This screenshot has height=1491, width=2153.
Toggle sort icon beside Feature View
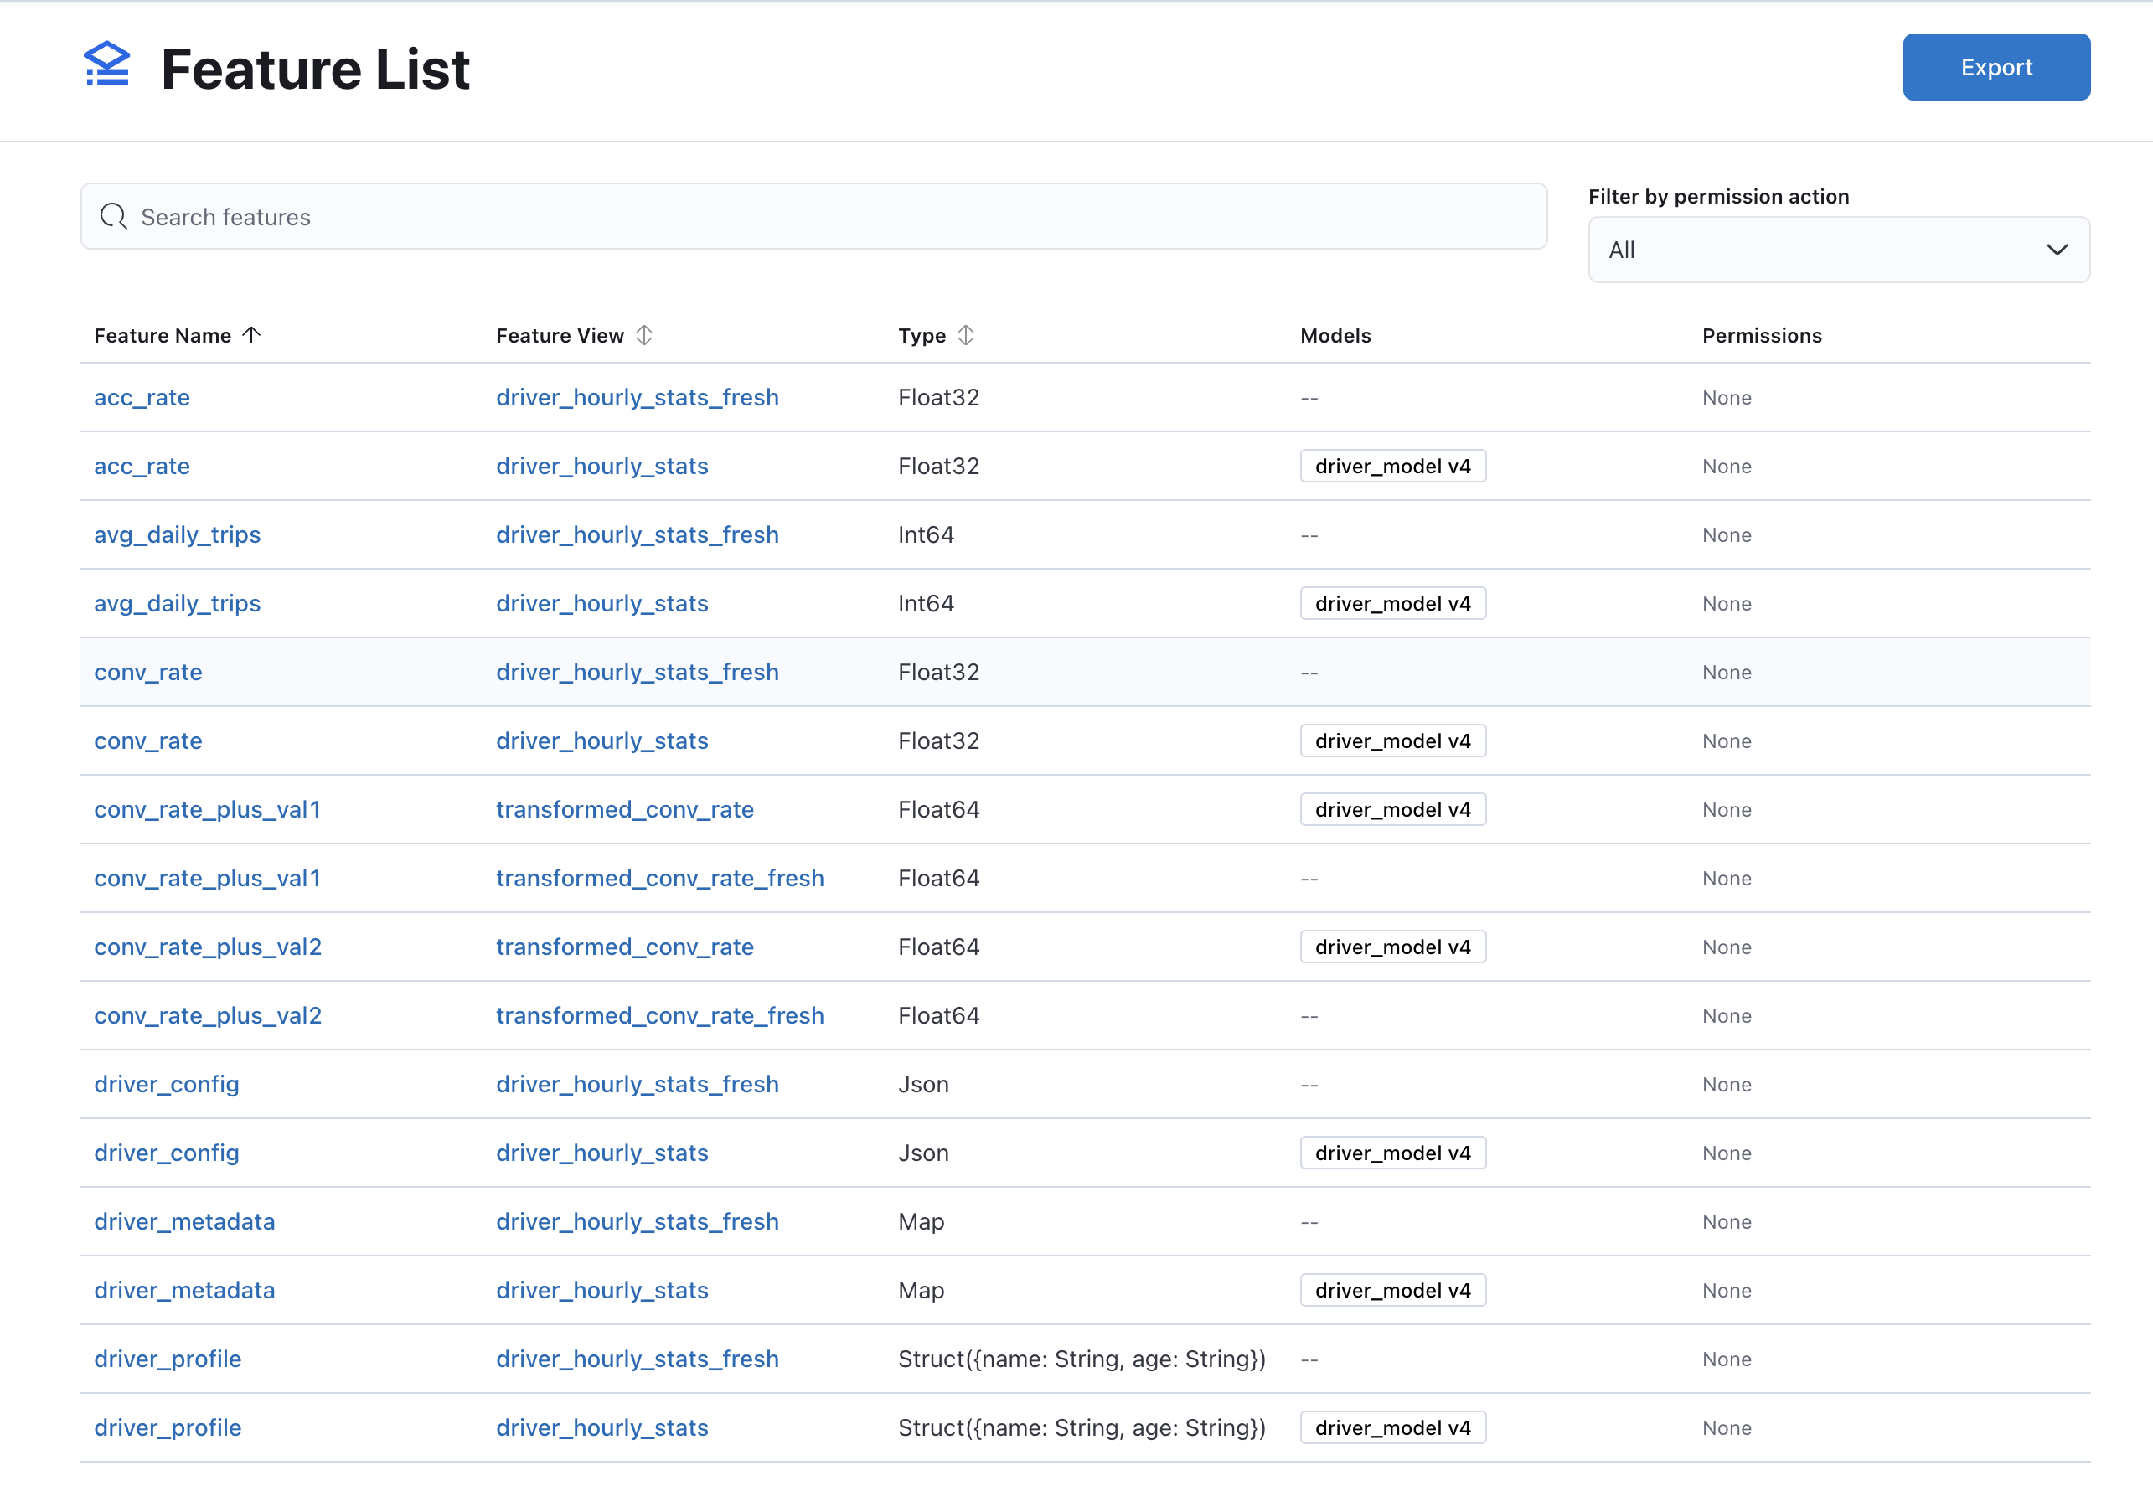[644, 334]
